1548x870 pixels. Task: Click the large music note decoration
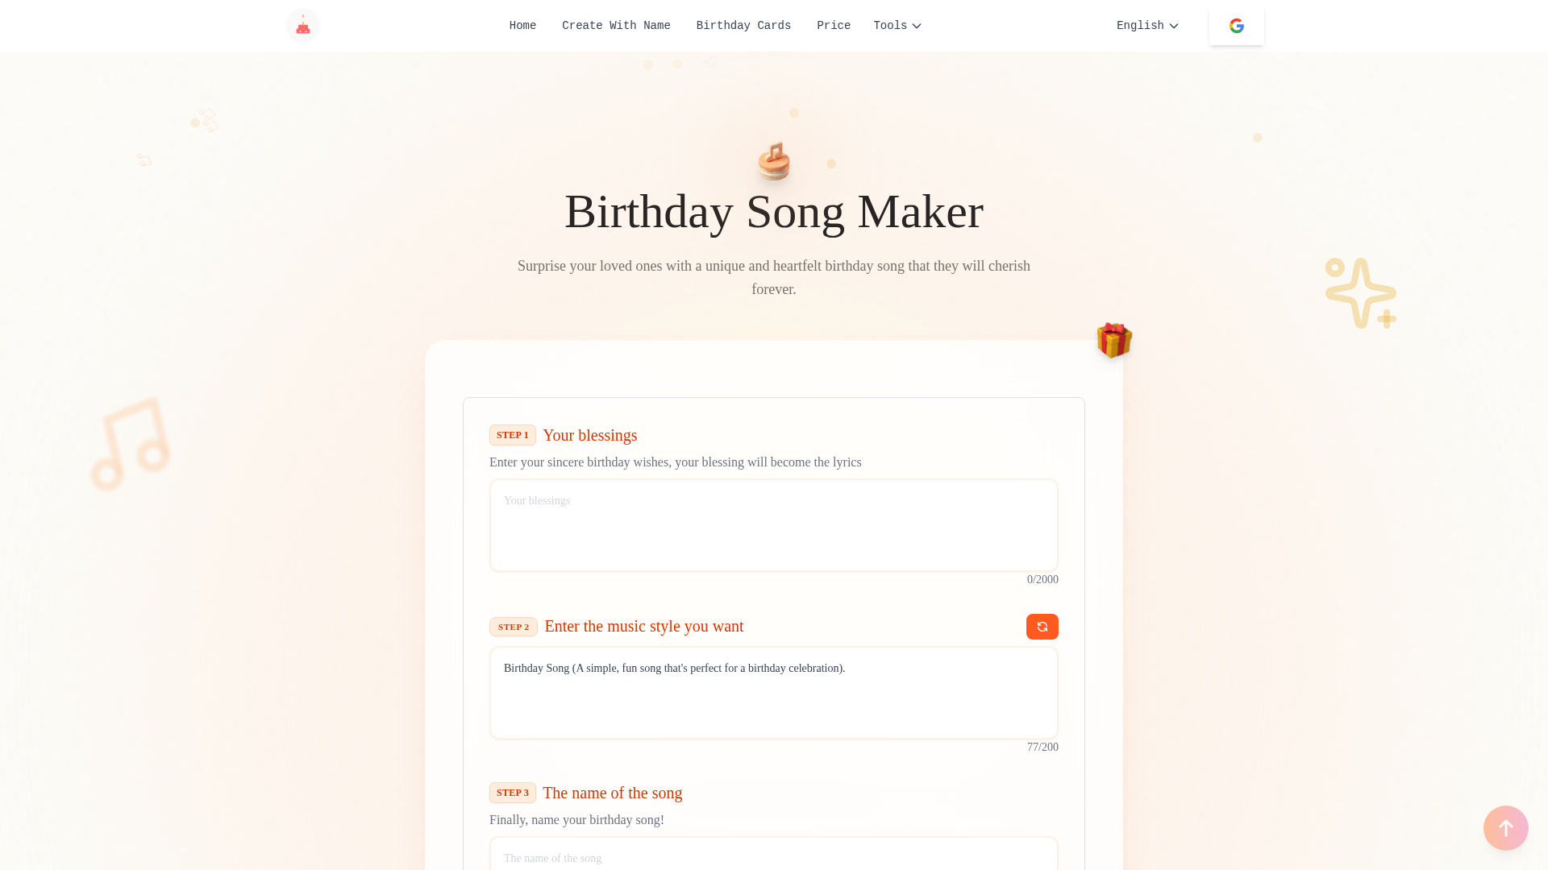(131, 444)
